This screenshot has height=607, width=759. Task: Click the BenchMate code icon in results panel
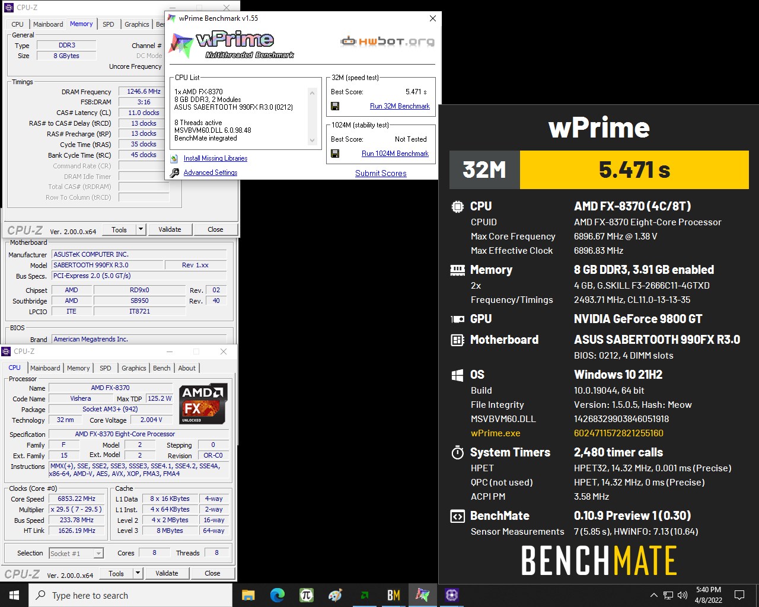[x=457, y=516]
